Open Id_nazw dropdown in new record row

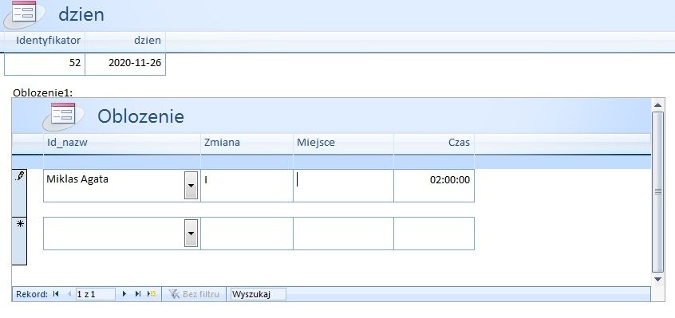click(191, 233)
